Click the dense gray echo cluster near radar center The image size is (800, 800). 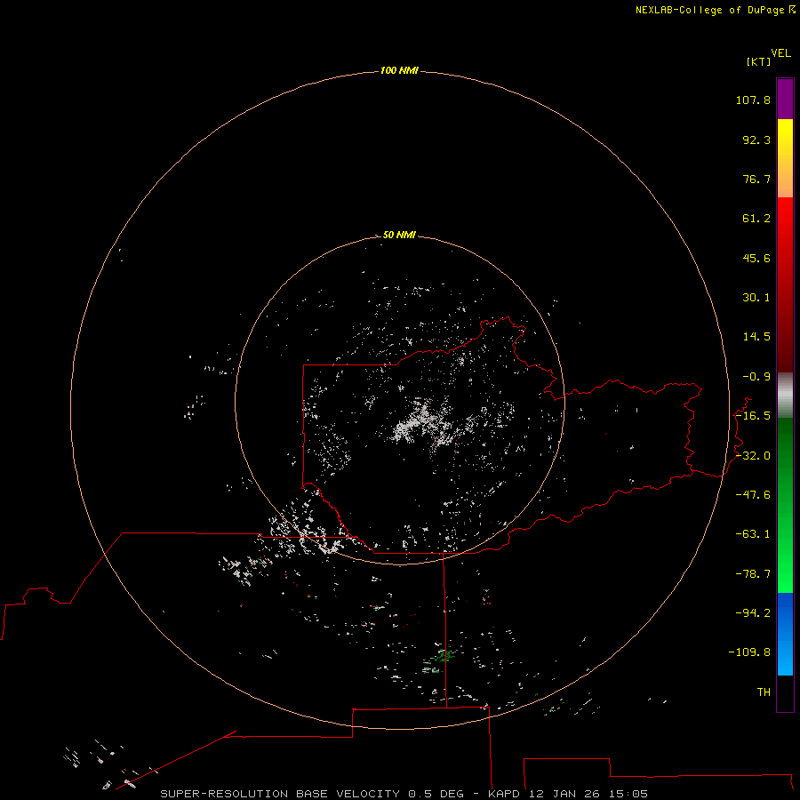[421, 423]
